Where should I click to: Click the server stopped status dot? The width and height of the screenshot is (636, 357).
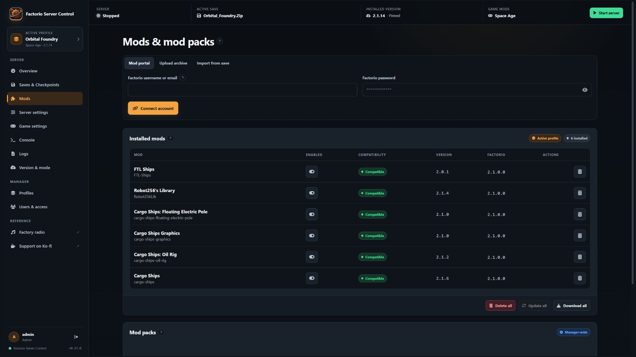pyautogui.click(x=98, y=16)
